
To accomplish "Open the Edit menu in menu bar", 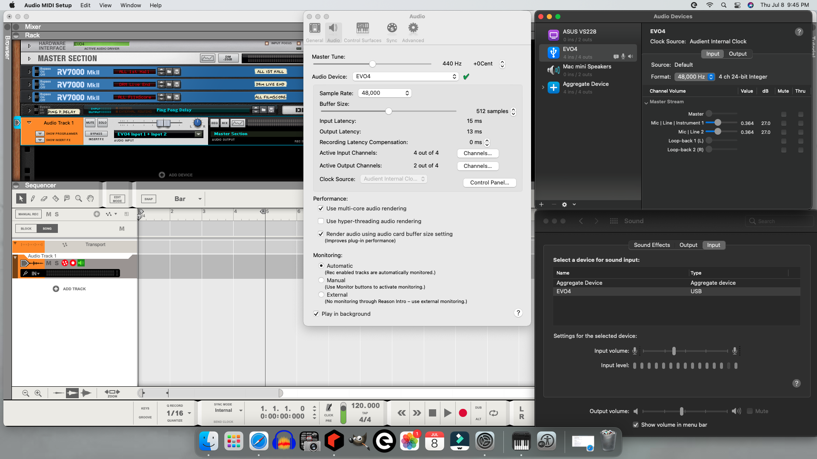I will (x=85, y=5).
